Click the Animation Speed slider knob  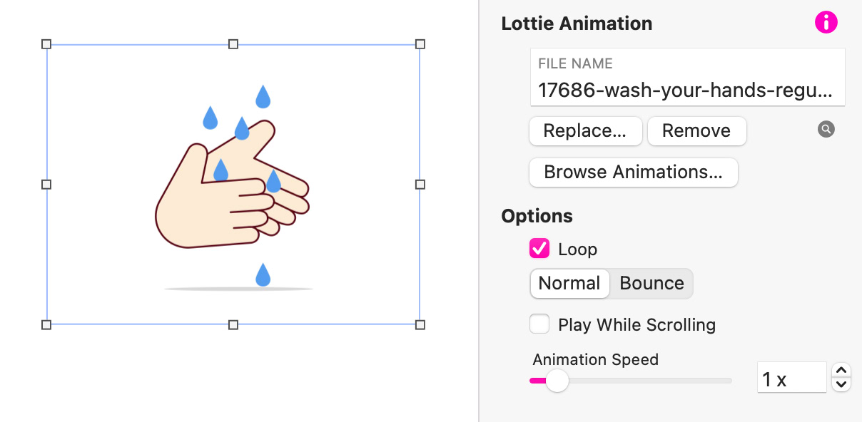click(557, 381)
